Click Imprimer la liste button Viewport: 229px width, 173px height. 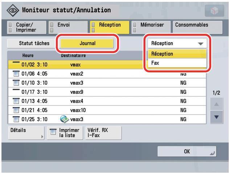point(65,133)
